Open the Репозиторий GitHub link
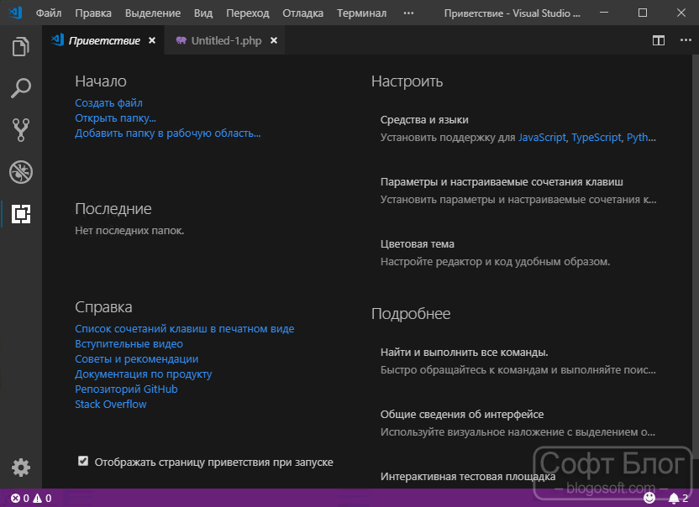The width and height of the screenshot is (699, 507). tap(126, 389)
